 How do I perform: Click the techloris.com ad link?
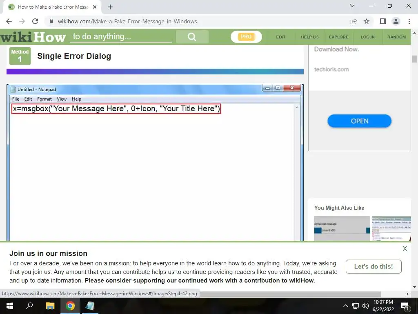(331, 70)
